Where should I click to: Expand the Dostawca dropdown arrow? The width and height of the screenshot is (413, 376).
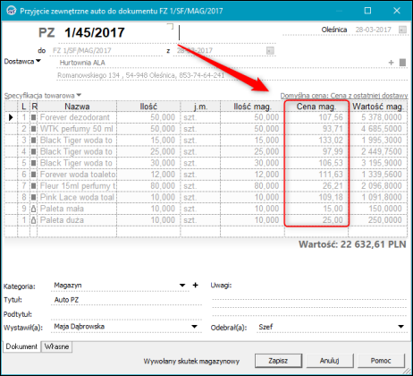click(x=38, y=61)
